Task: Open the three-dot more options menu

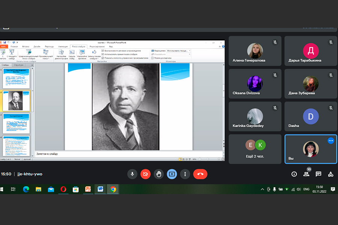Action: coord(185,174)
